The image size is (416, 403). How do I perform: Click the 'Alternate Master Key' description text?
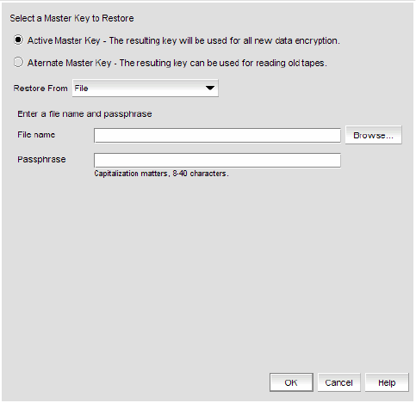point(177,63)
